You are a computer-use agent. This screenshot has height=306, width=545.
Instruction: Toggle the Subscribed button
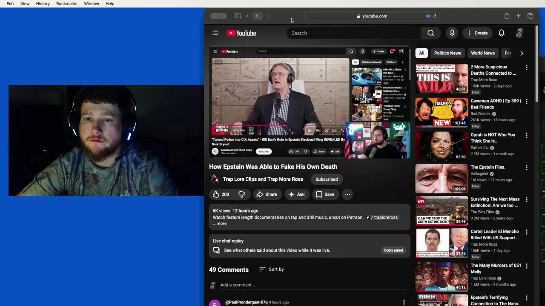point(327,179)
